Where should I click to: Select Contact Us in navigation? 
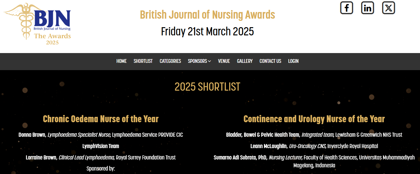pyautogui.click(x=270, y=61)
